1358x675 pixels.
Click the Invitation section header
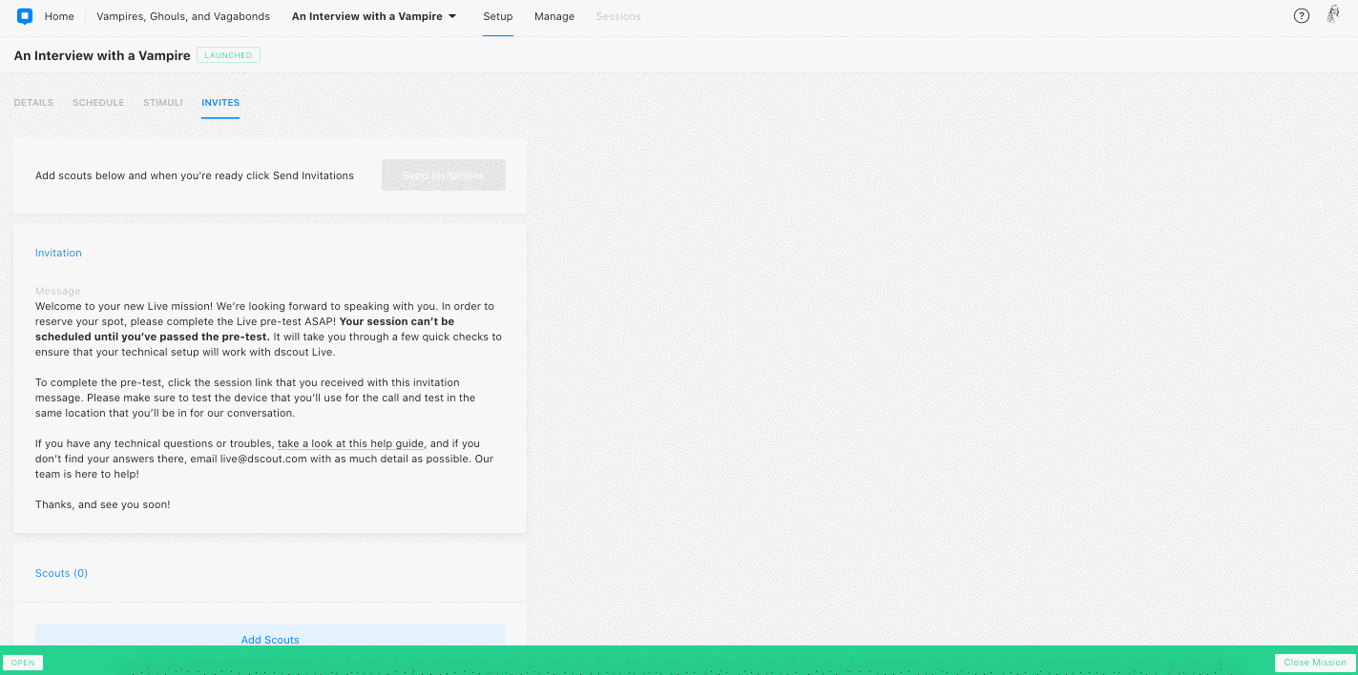[58, 253]
